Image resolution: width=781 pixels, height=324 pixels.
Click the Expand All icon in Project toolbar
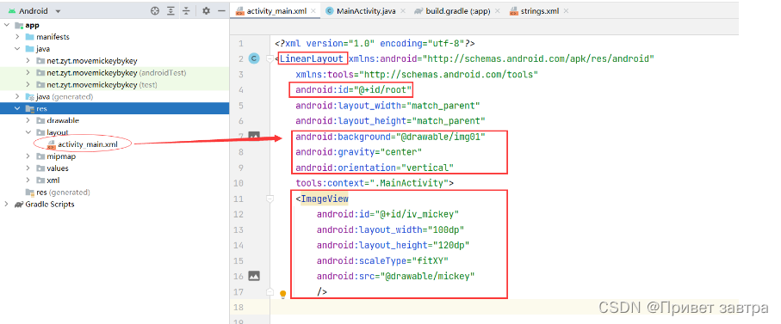click(x=170, y=10)
